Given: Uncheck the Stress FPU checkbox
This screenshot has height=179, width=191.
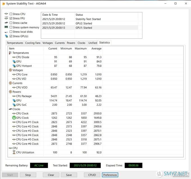Looking at the screenshot, I should (x=11, y=18).
